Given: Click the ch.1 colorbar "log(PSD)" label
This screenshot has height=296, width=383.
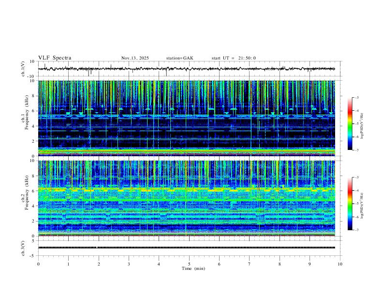Looking at the screenshot, I should tap(362, 126).
